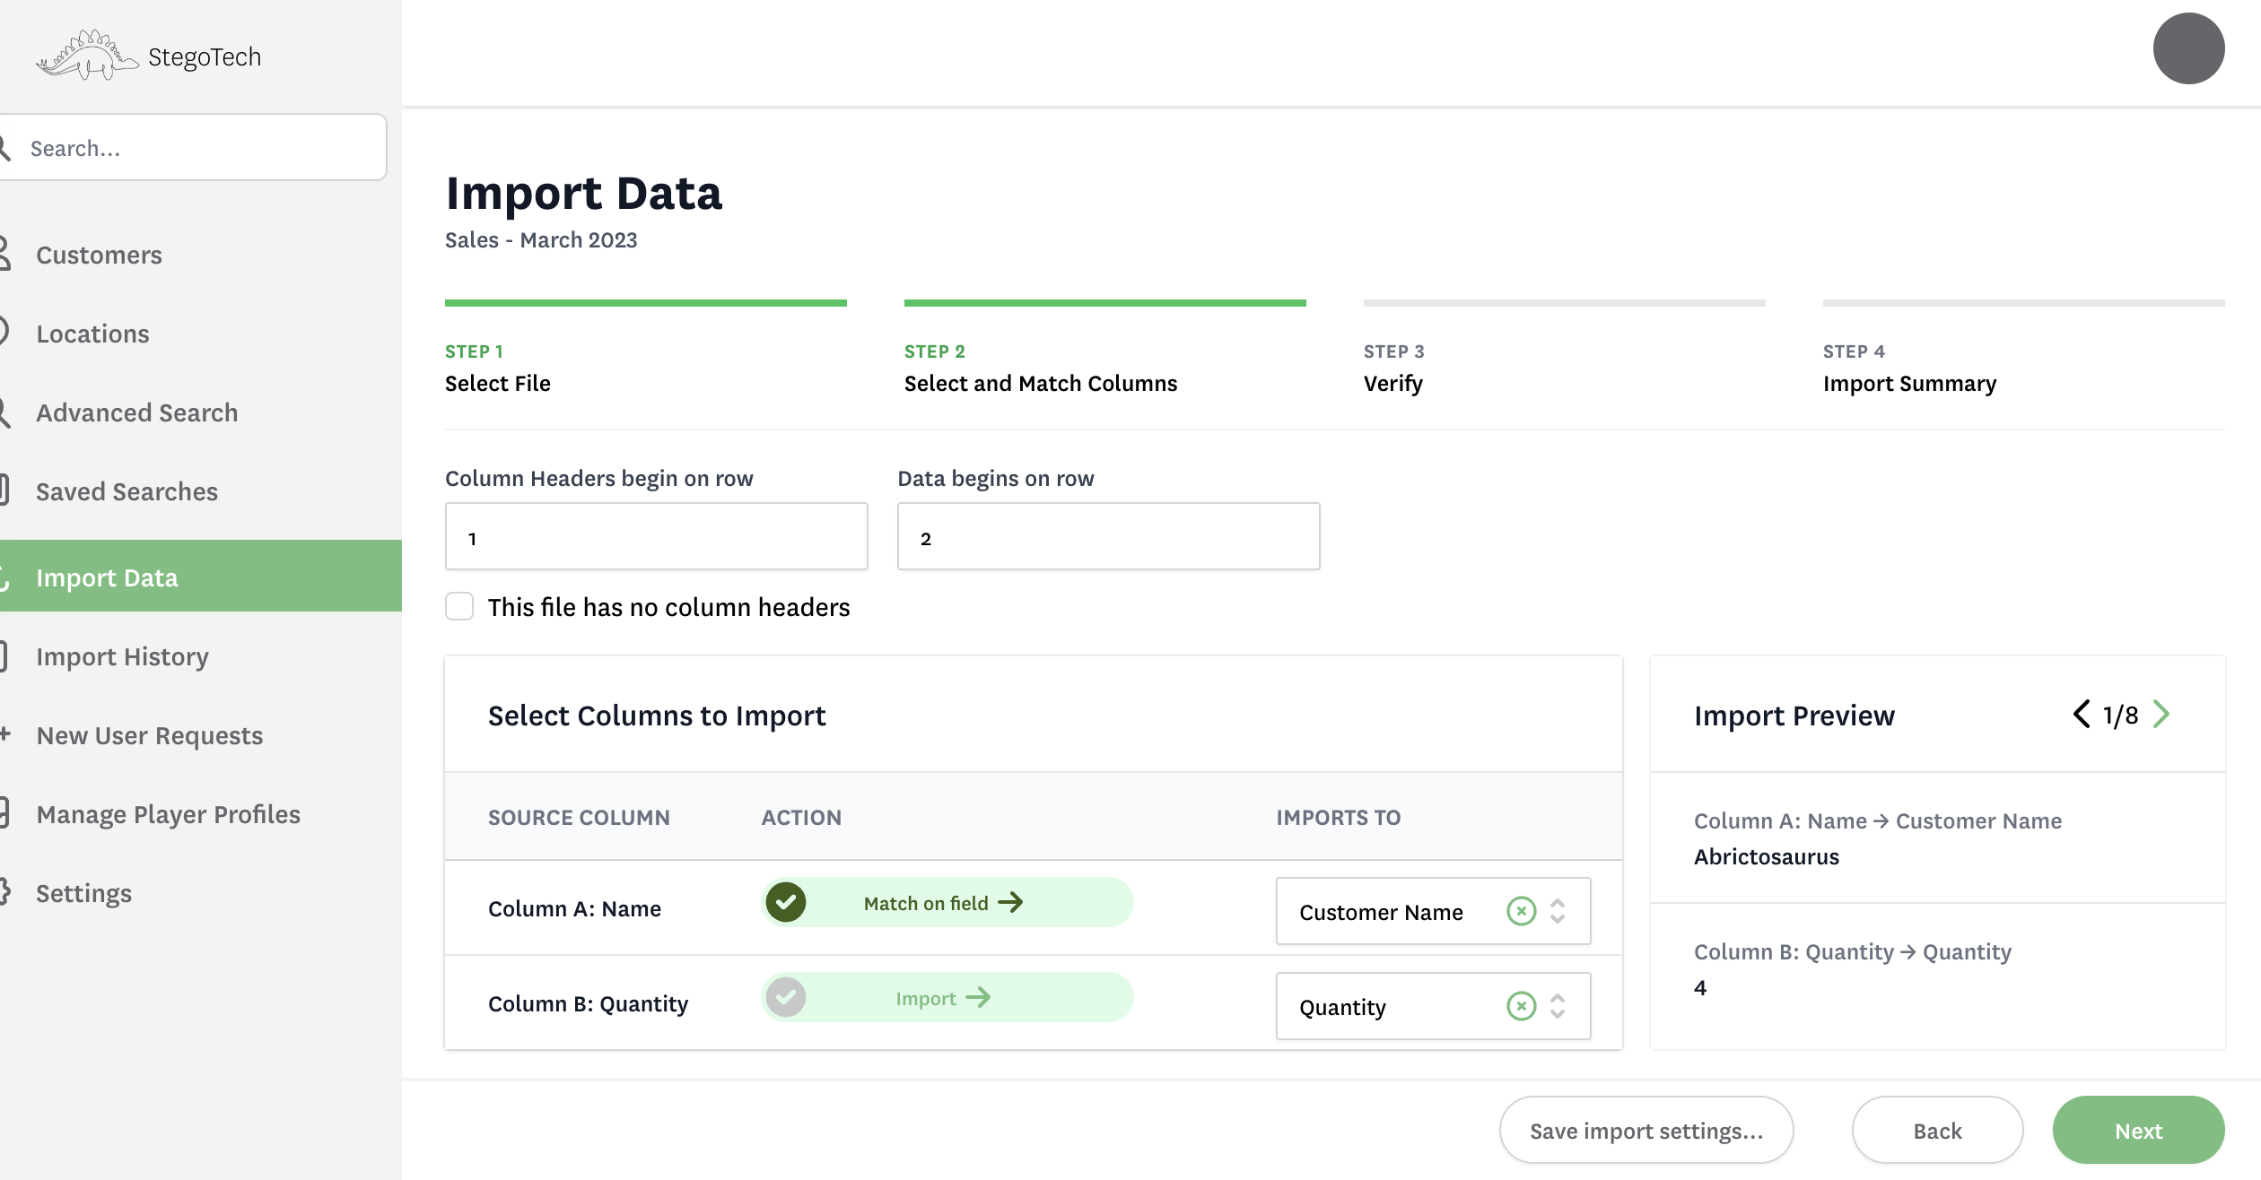Viewport: 2261px width, 1180px height.
Task: Expand the Quantity field dropdown
Action: pyautogui.click(x=1559, y=1005)
